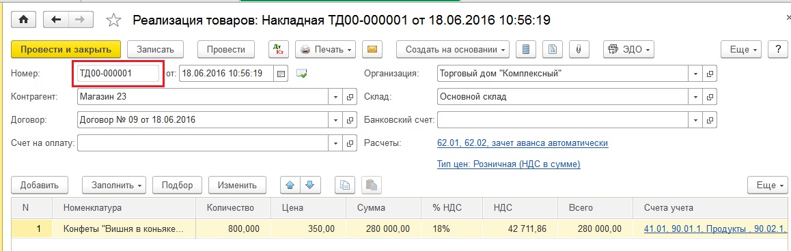The height and width of the screenshot is (251, 791).
Task: Add document to favorites with star icon
Action: coord(114,20)
